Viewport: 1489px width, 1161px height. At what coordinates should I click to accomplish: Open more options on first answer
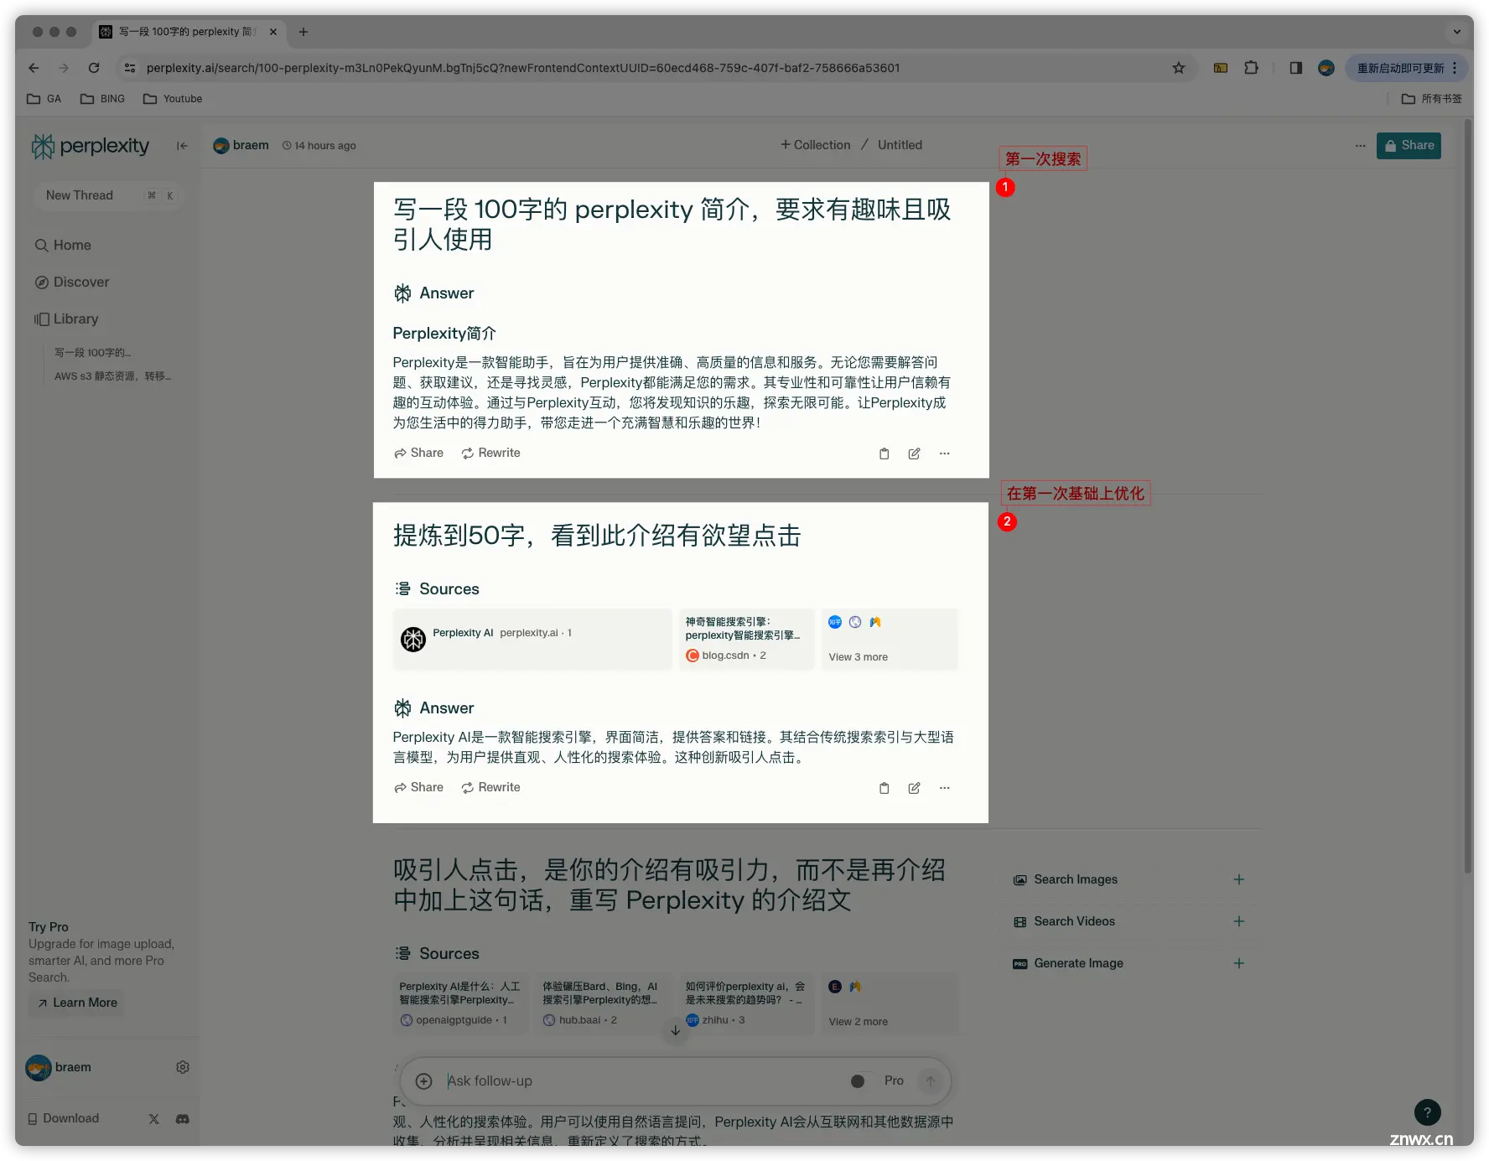pos(944,454)
